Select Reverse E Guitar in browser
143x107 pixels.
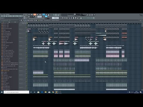pyautogui.click(x=6, y=60)
